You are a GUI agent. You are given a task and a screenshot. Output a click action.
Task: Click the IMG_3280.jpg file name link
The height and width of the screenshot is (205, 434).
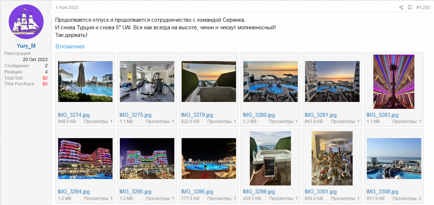click(259, 115)
